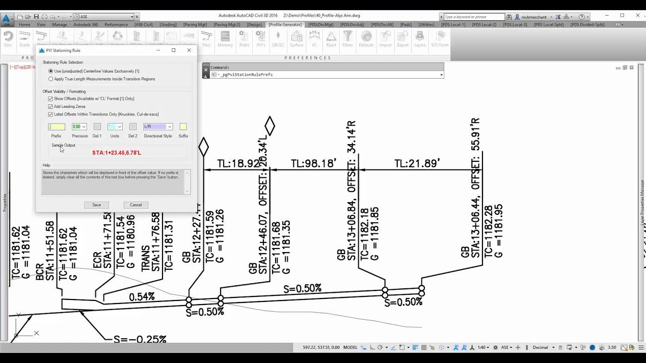Viewport: 646px width, 363px height.
Task: Click the Gen. ribbon icon
Action: coord(8,39)
